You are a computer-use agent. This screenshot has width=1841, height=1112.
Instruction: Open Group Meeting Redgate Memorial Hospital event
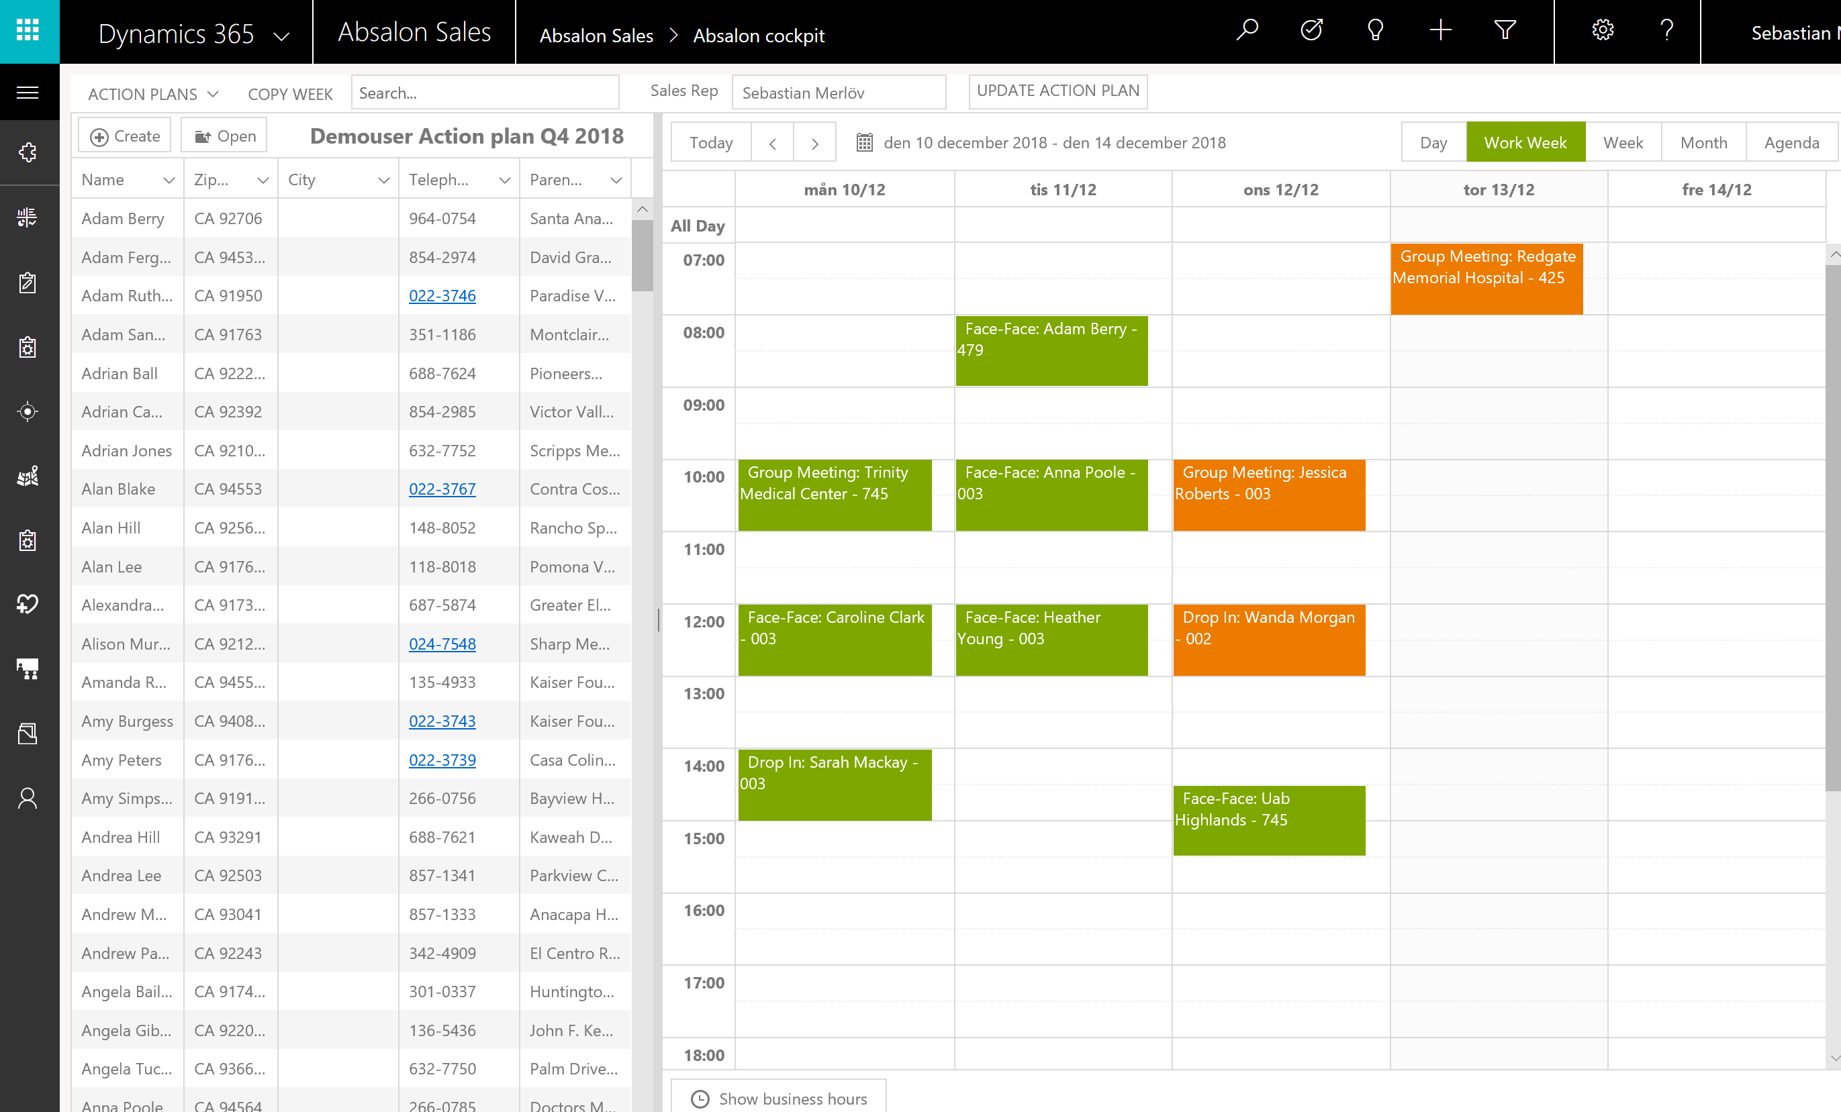[x=1487, y=279]
